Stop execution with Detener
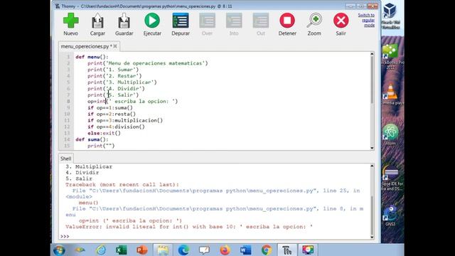The image size is (455, 256). [x=287, y=24]
